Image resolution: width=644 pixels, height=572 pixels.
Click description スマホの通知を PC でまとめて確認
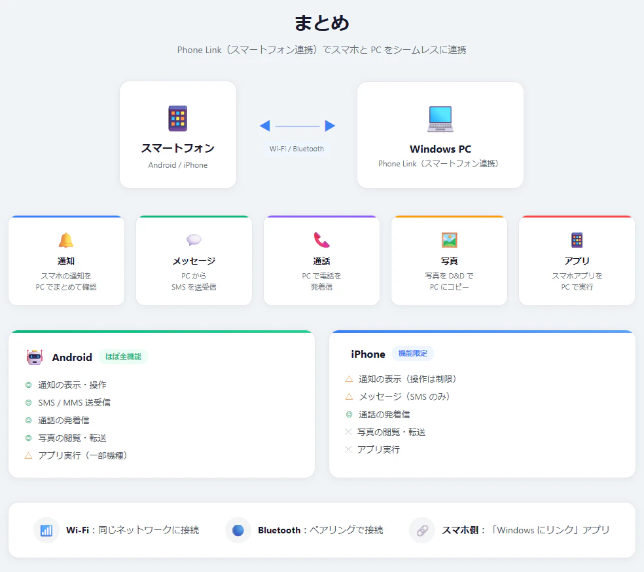coord(66,281)
